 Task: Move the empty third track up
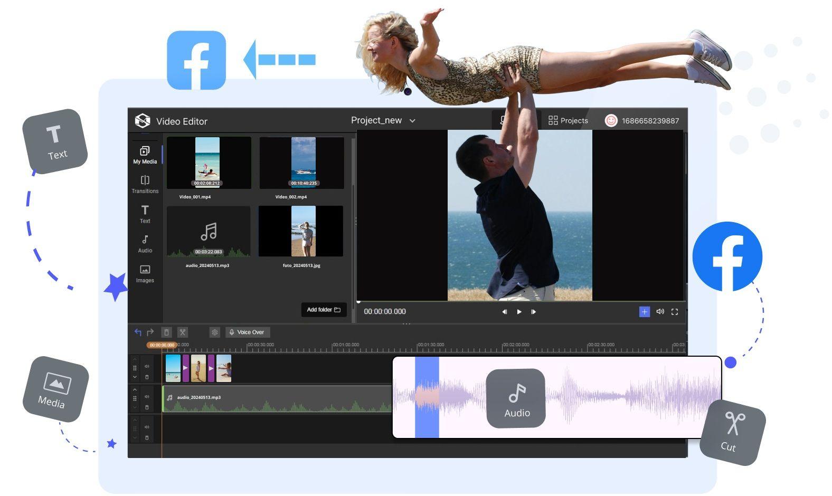coord(135,420)
